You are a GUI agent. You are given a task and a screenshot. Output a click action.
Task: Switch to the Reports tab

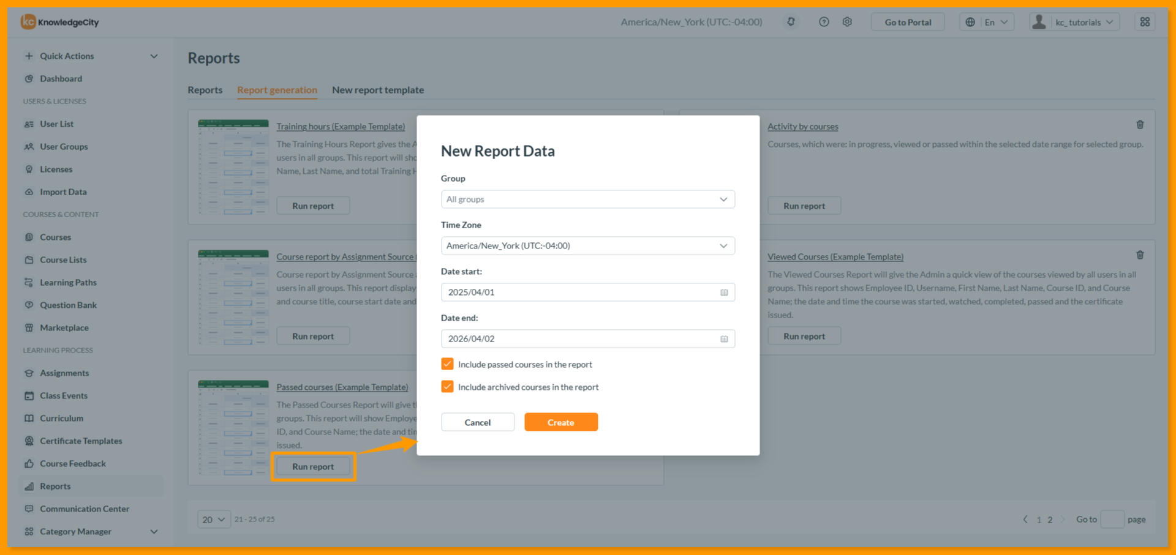[x=205, y=90]
